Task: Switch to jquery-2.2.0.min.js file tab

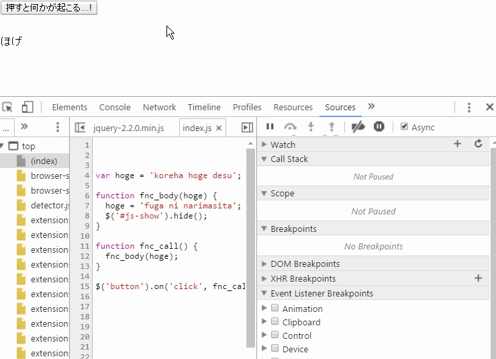Action: [128, 128]
